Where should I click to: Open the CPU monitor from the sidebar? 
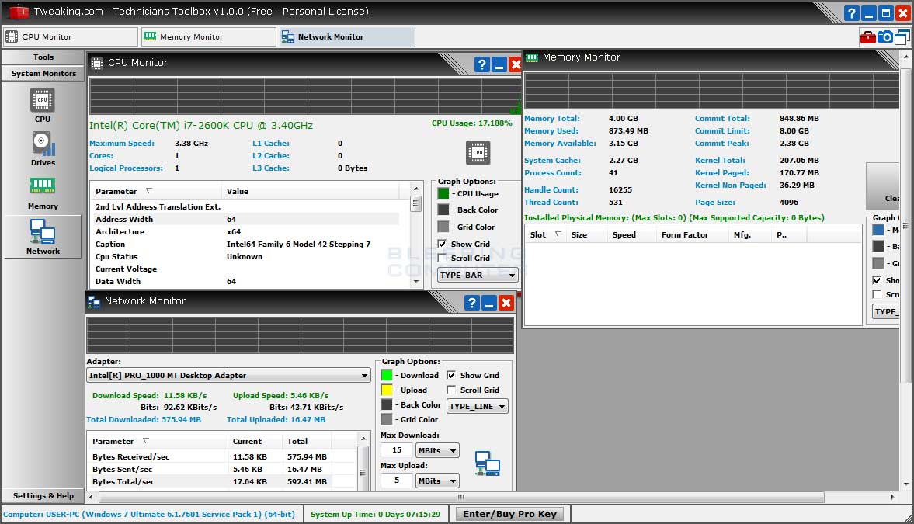pos(43,106)
